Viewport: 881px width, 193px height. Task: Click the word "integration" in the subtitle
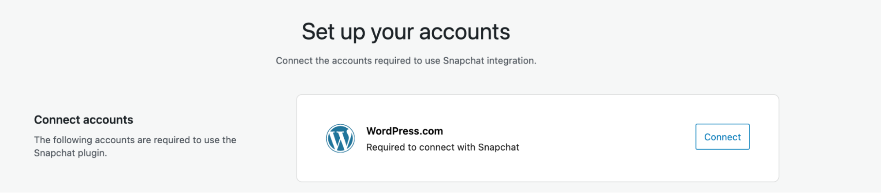coord(512,61)
